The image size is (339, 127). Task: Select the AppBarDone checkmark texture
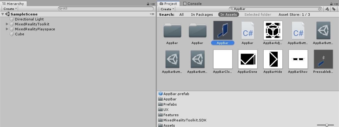247,59
